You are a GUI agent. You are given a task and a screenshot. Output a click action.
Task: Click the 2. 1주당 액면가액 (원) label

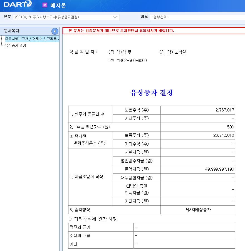90,127
